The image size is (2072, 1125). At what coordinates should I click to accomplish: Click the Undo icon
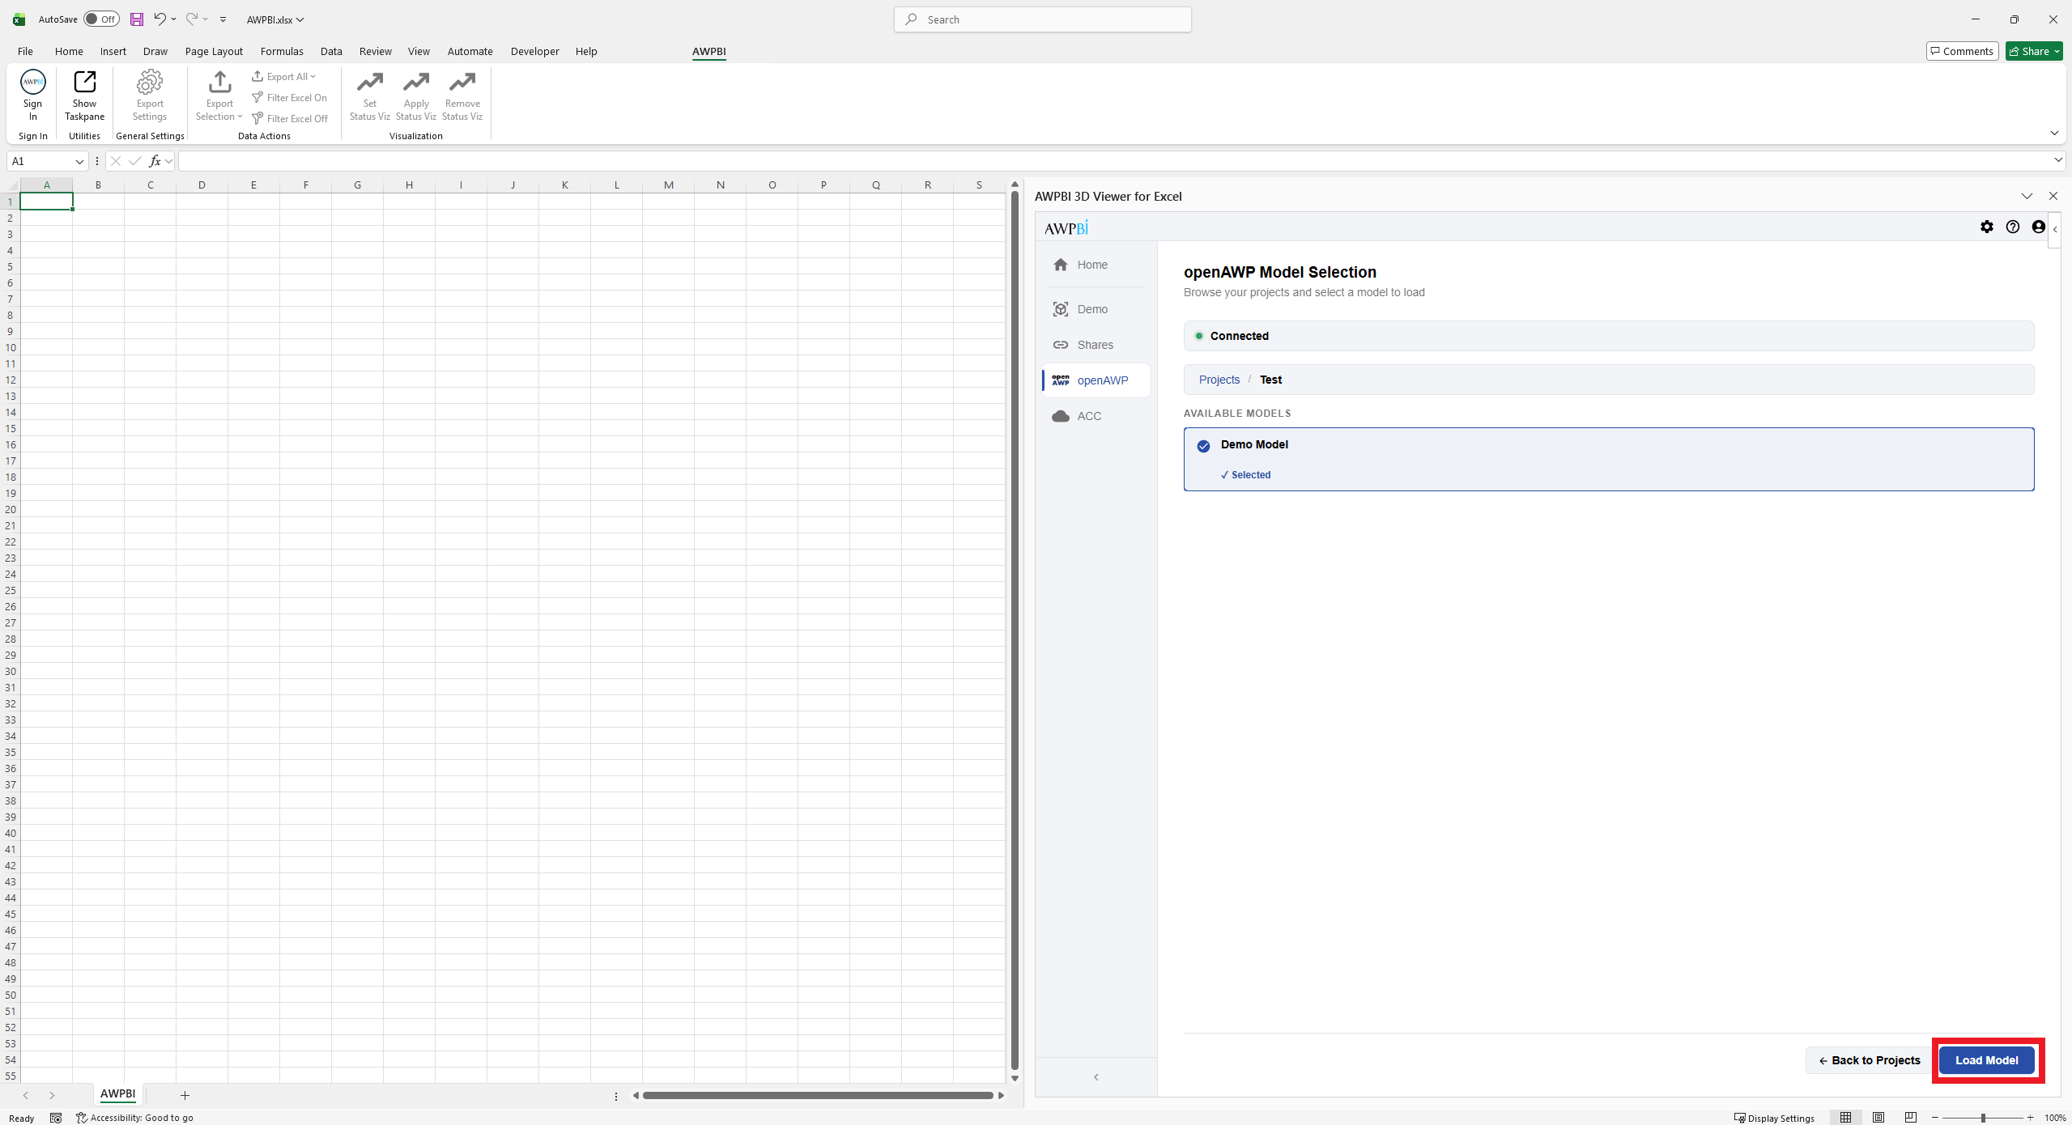point(160,19)
